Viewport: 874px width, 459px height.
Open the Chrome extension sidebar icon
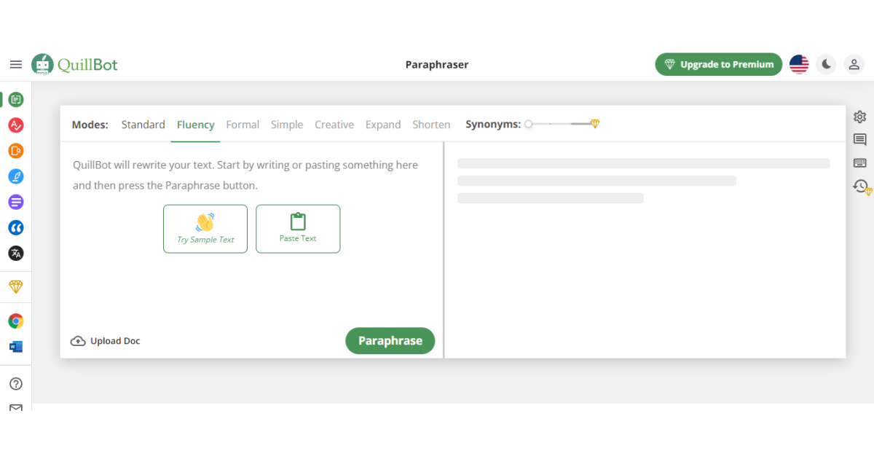tap(16, 321)
